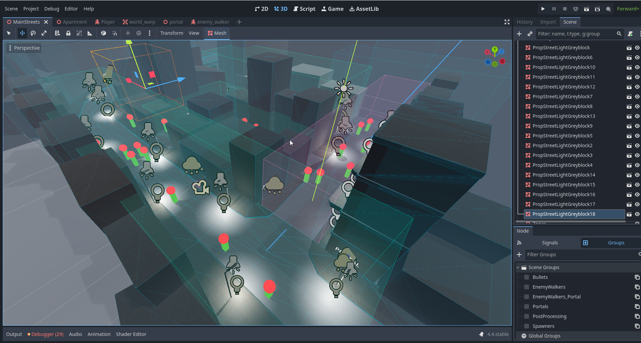Switch to the Game workspace

tap(332, 9)
